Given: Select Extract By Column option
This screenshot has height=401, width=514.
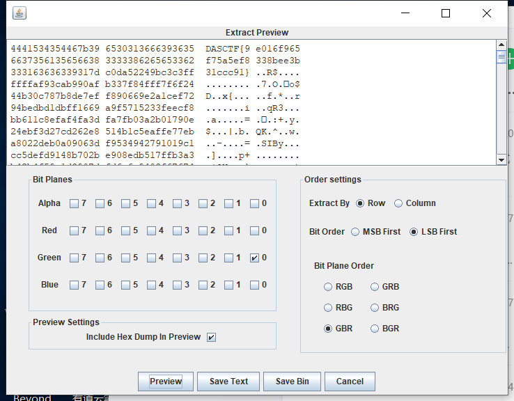Looking at the screenshot, I should point(398,203).
